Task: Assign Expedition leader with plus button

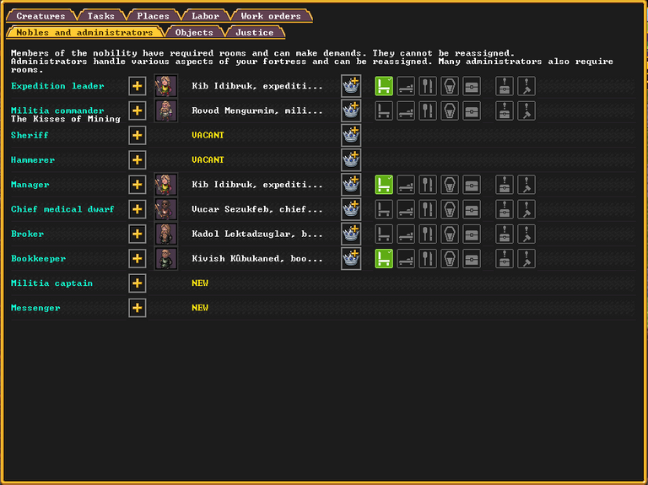Action: 138,86
